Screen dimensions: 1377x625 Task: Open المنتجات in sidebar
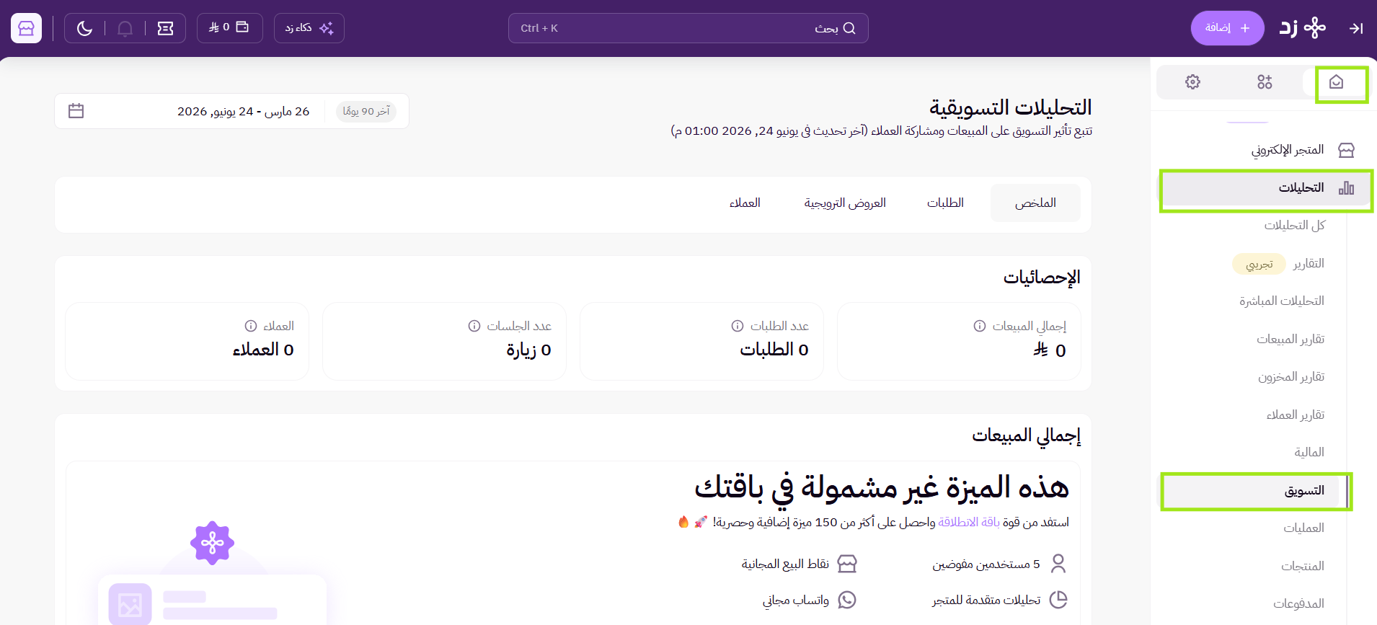(x=1302, y=567)
